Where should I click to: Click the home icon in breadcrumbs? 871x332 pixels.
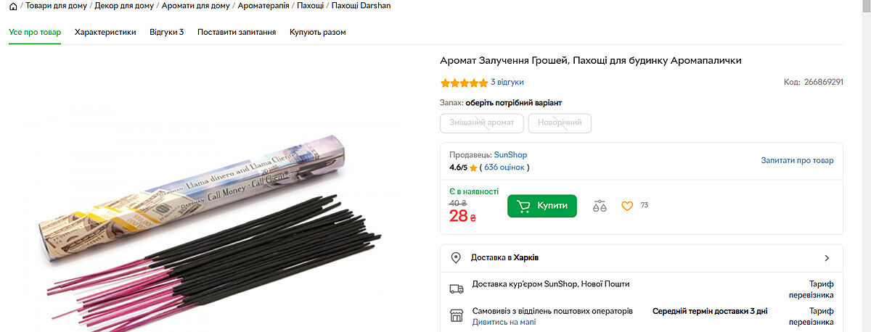tap(13, 7)
